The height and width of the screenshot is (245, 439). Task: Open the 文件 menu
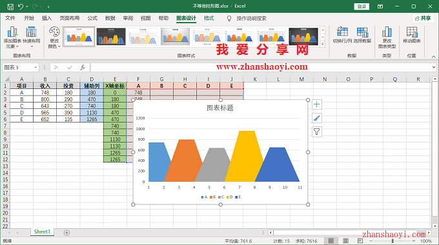10,18
